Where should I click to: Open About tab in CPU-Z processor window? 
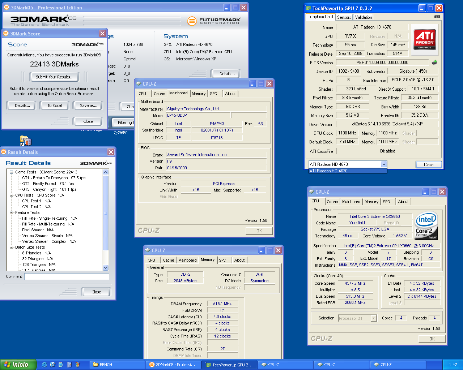pyautogui.click(x=403, y=202)
